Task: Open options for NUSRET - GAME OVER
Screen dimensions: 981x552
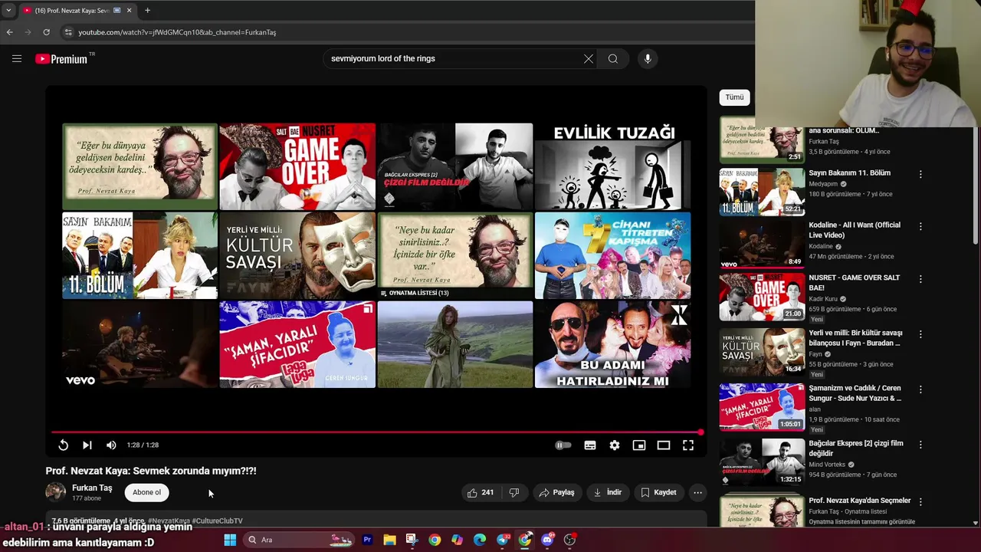Action: point(920,278)
